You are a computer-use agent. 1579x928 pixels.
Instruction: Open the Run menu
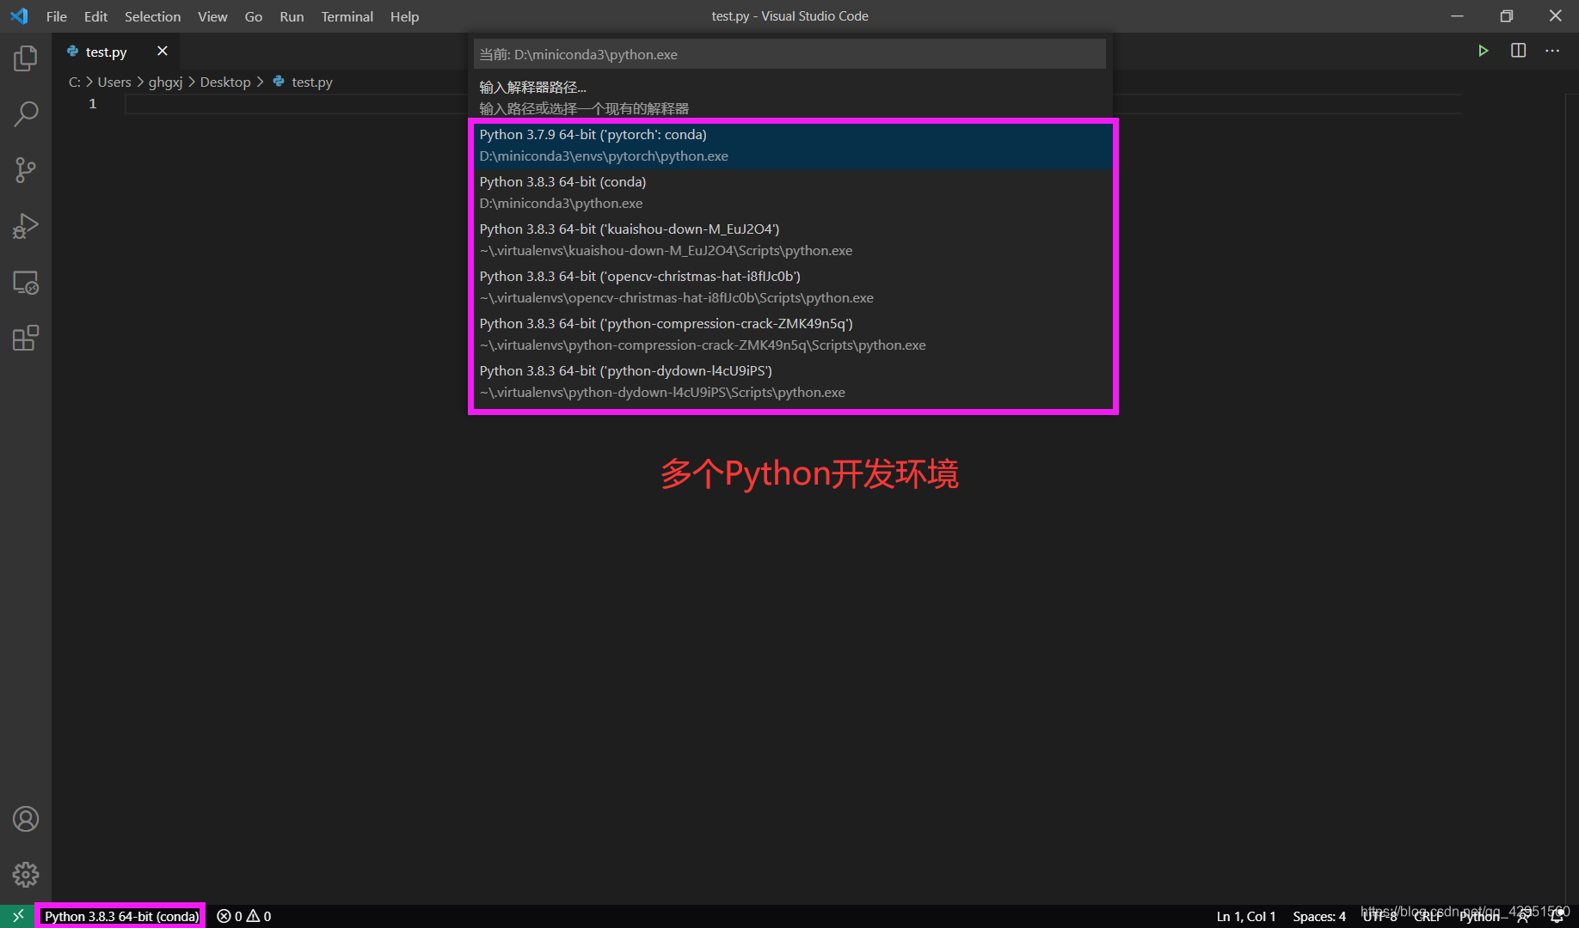(292, 16)
